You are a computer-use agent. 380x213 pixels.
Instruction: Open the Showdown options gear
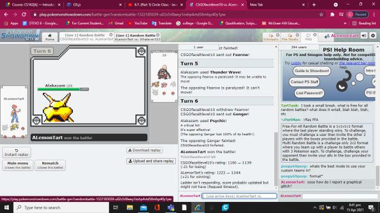coord(373,36)
